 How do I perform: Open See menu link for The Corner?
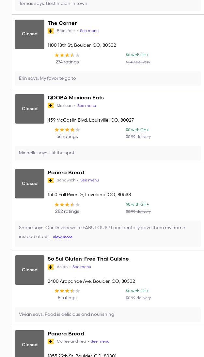pyautogui.click(x=89, y=31)
